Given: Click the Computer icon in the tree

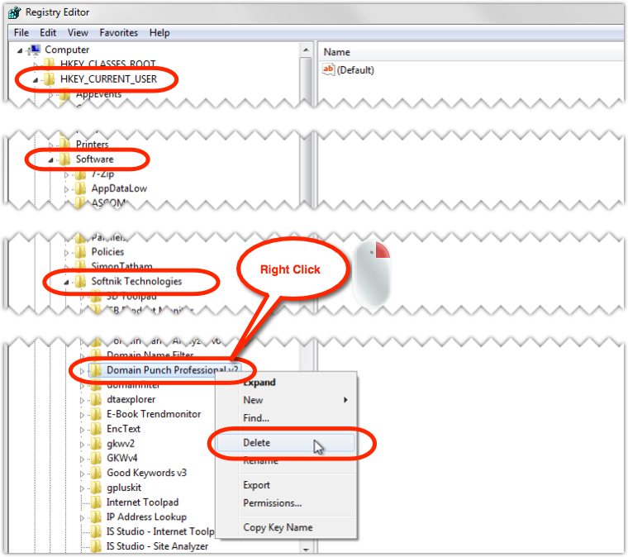Looking at the screenshot, I should pos(36,50).
